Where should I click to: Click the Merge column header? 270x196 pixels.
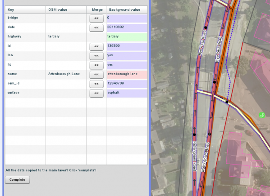pos(96,9)
